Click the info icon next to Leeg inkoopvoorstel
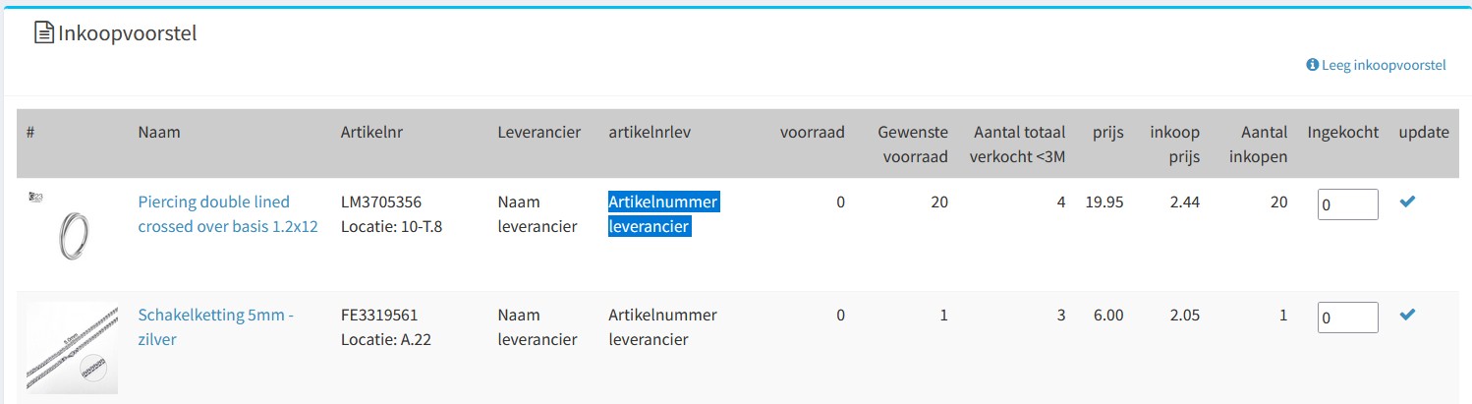This screenshot has width=1472, height=404. coord(1312,65)
